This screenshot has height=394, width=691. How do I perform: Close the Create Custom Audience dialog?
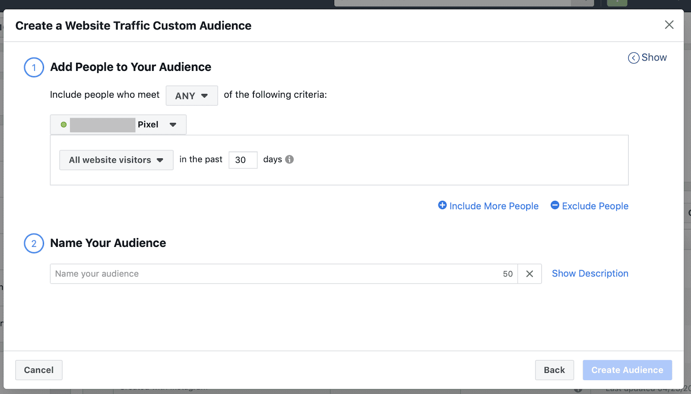click(x=669, y=25)
